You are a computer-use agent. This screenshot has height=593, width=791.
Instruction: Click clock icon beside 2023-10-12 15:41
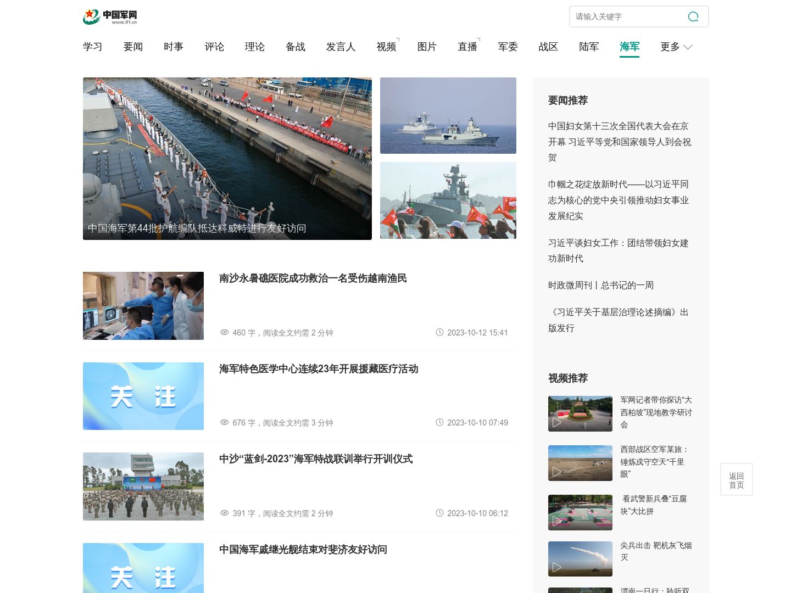point(439,332)
